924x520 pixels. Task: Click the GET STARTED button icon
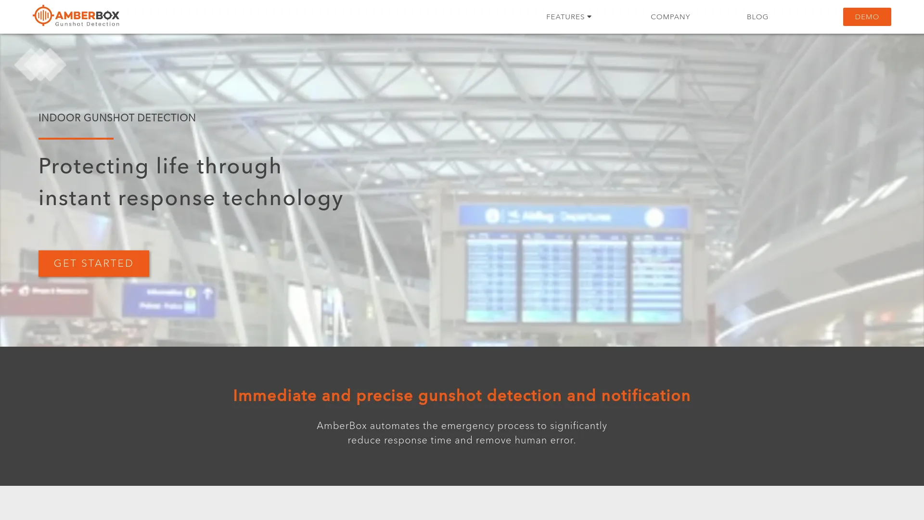coord(94,263)
